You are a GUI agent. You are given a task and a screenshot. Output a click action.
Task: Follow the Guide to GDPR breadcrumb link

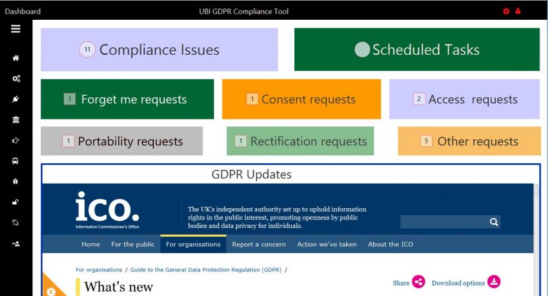coord(206,270)
